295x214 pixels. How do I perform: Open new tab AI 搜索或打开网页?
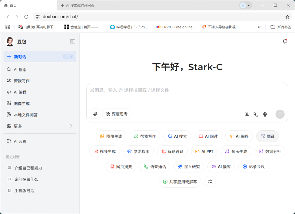[x=77, y=6]
